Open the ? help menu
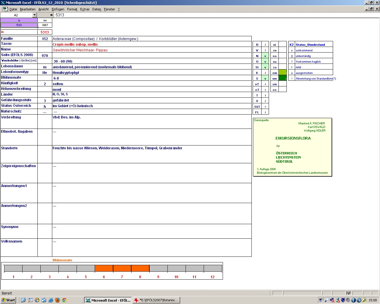This screenshot has height=304, width=380. point(119,9)
